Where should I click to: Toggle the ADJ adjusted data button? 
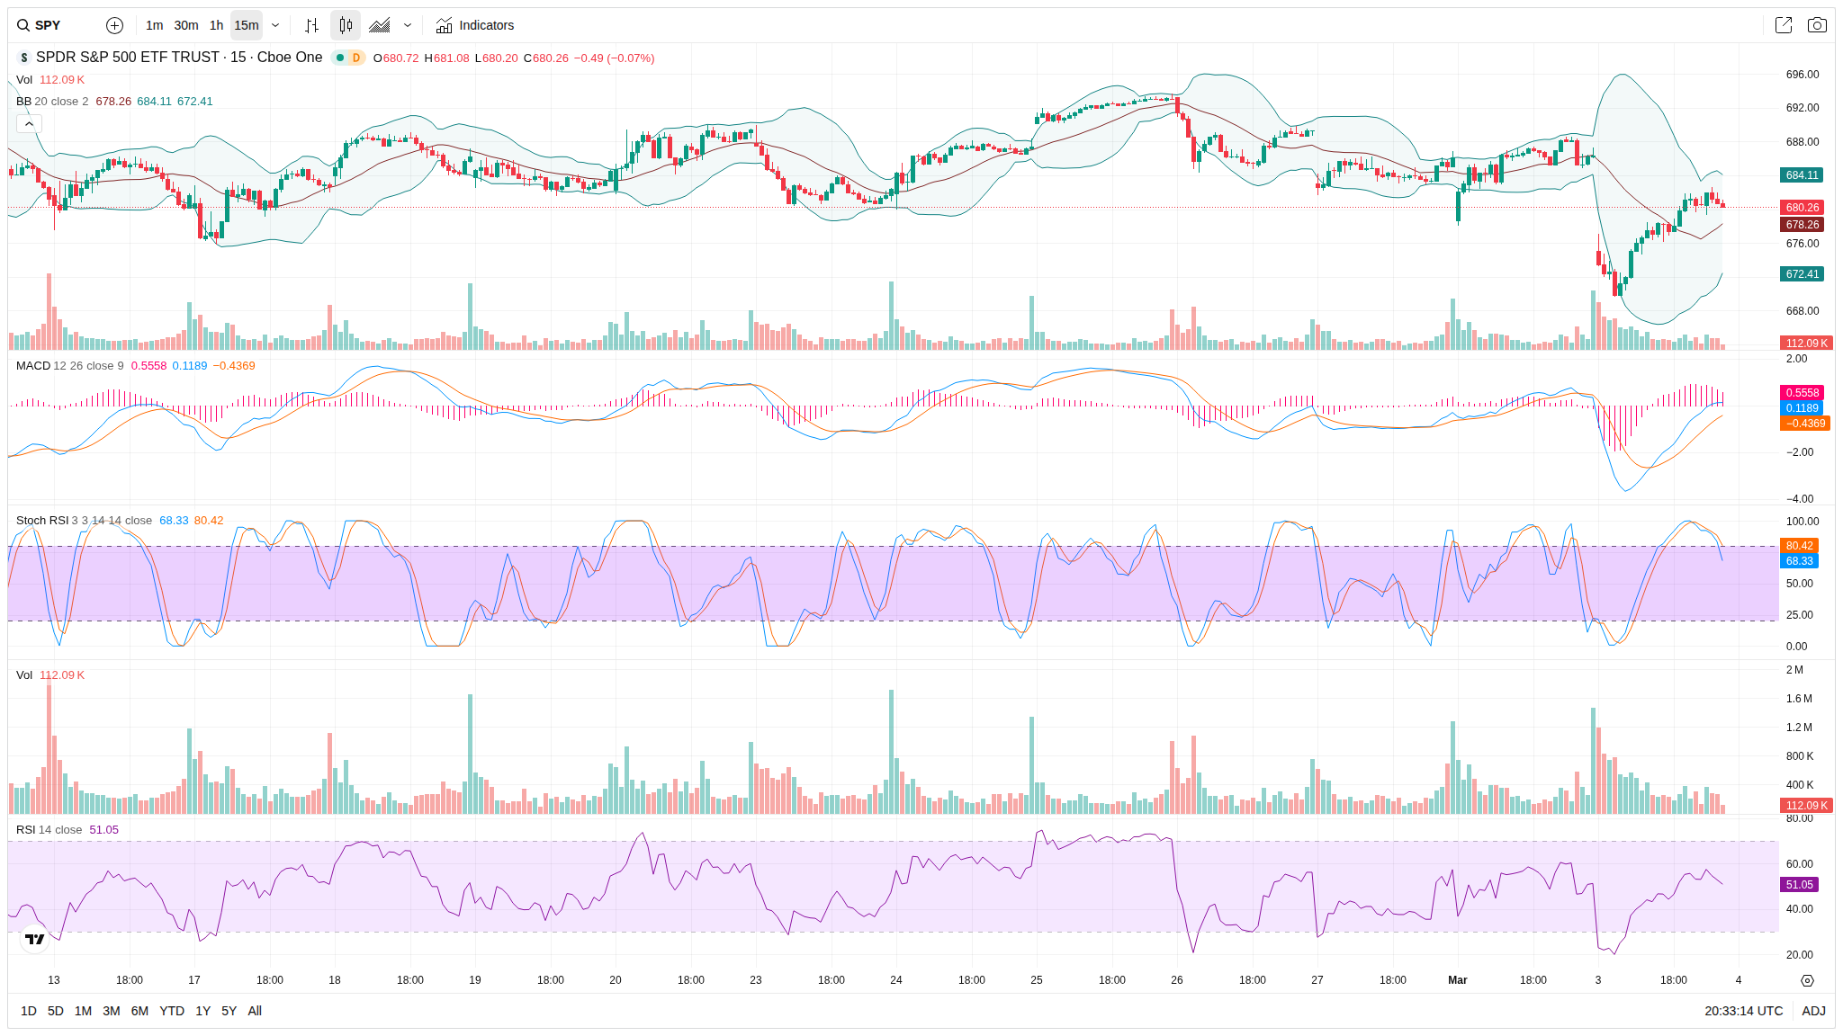click(x=1813, y=1011)
